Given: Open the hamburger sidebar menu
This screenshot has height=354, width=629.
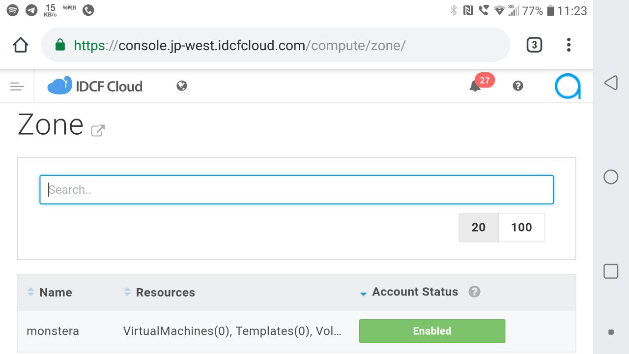Looking at the screenshot, I should click(x=17, y=87).
